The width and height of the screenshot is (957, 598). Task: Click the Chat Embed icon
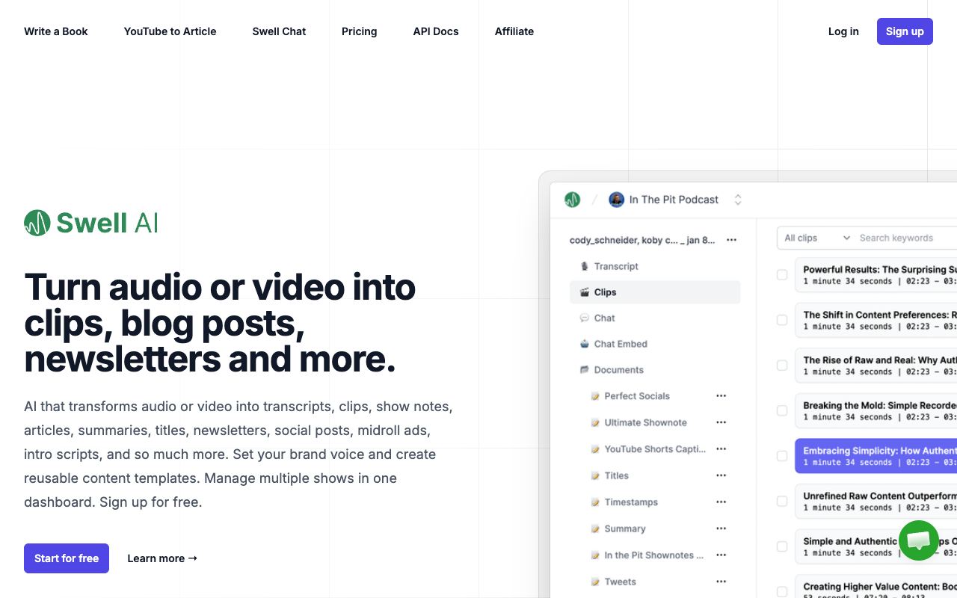(x=585, y=344)
